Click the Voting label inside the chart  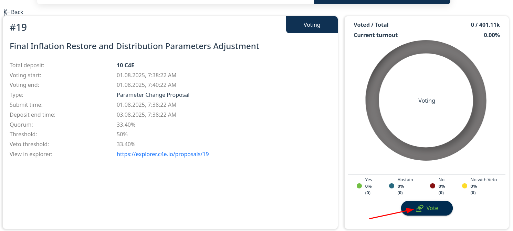click(x=427, y=101)
